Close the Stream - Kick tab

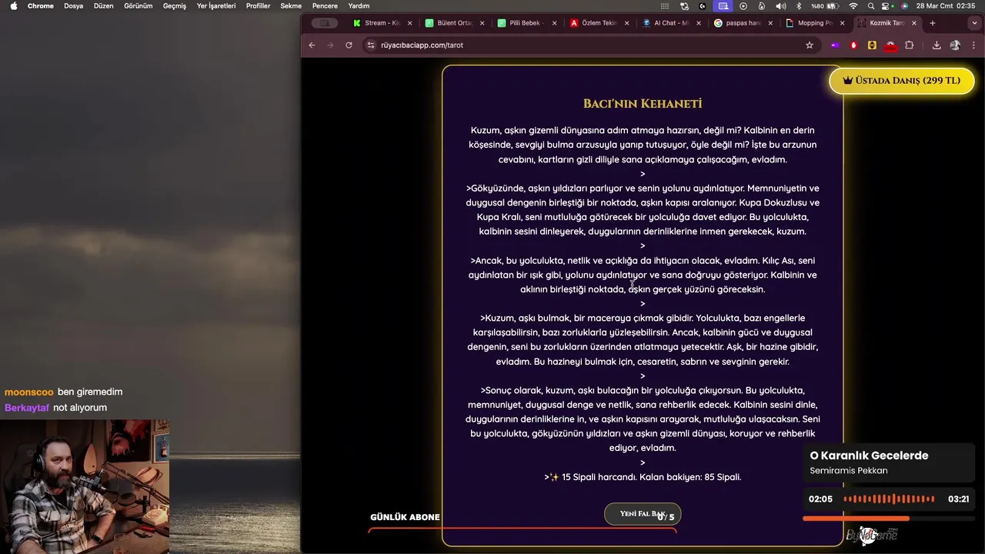pyautogui.click(x=410, y=23)
